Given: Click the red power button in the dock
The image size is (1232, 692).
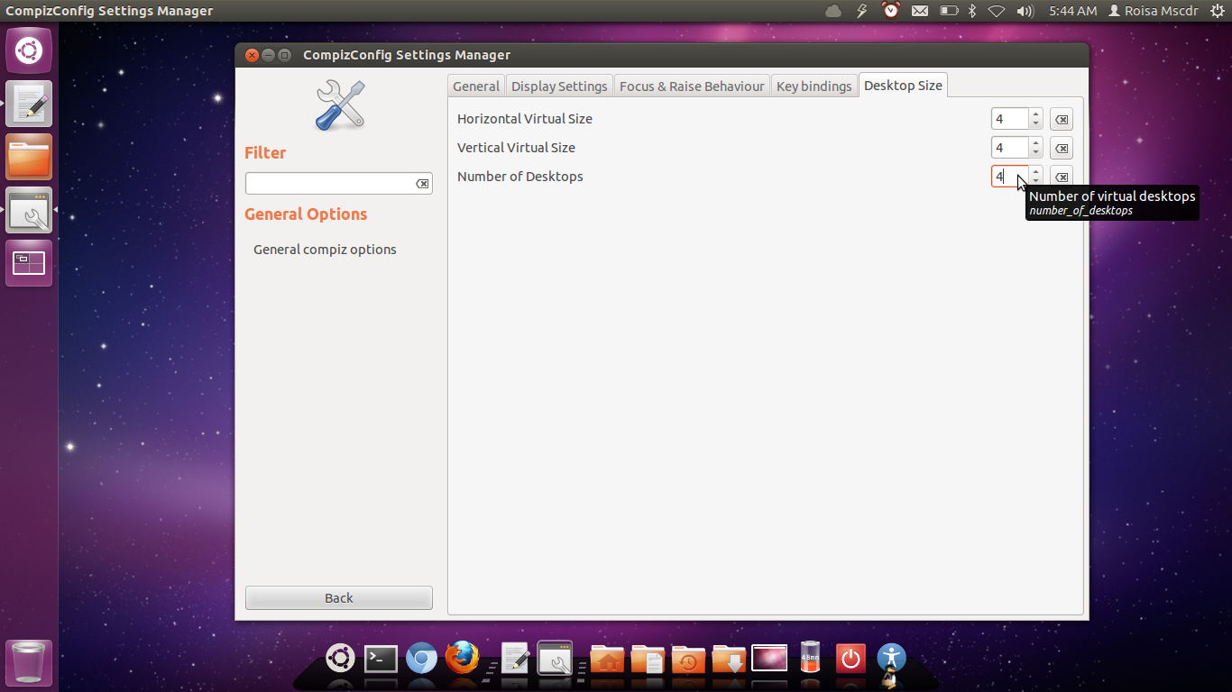Looking at the screenshot, I should 850,659.
